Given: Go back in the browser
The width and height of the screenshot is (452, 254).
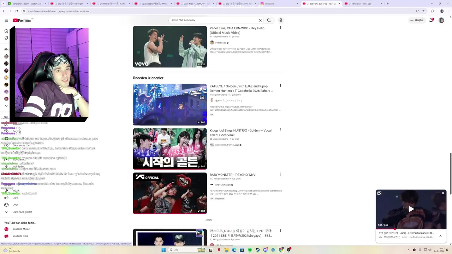Looking at the screenshot, I should [4, 11].
